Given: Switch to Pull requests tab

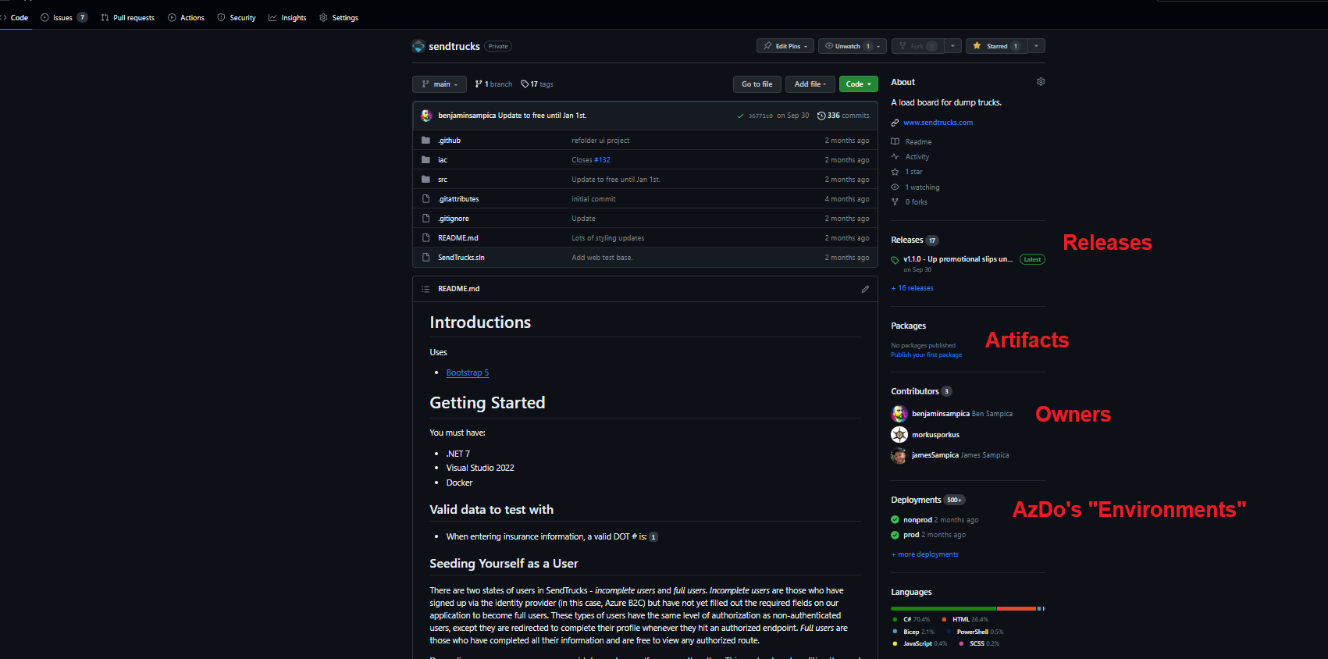Looking at the screenshot, I should pos(128,17).
